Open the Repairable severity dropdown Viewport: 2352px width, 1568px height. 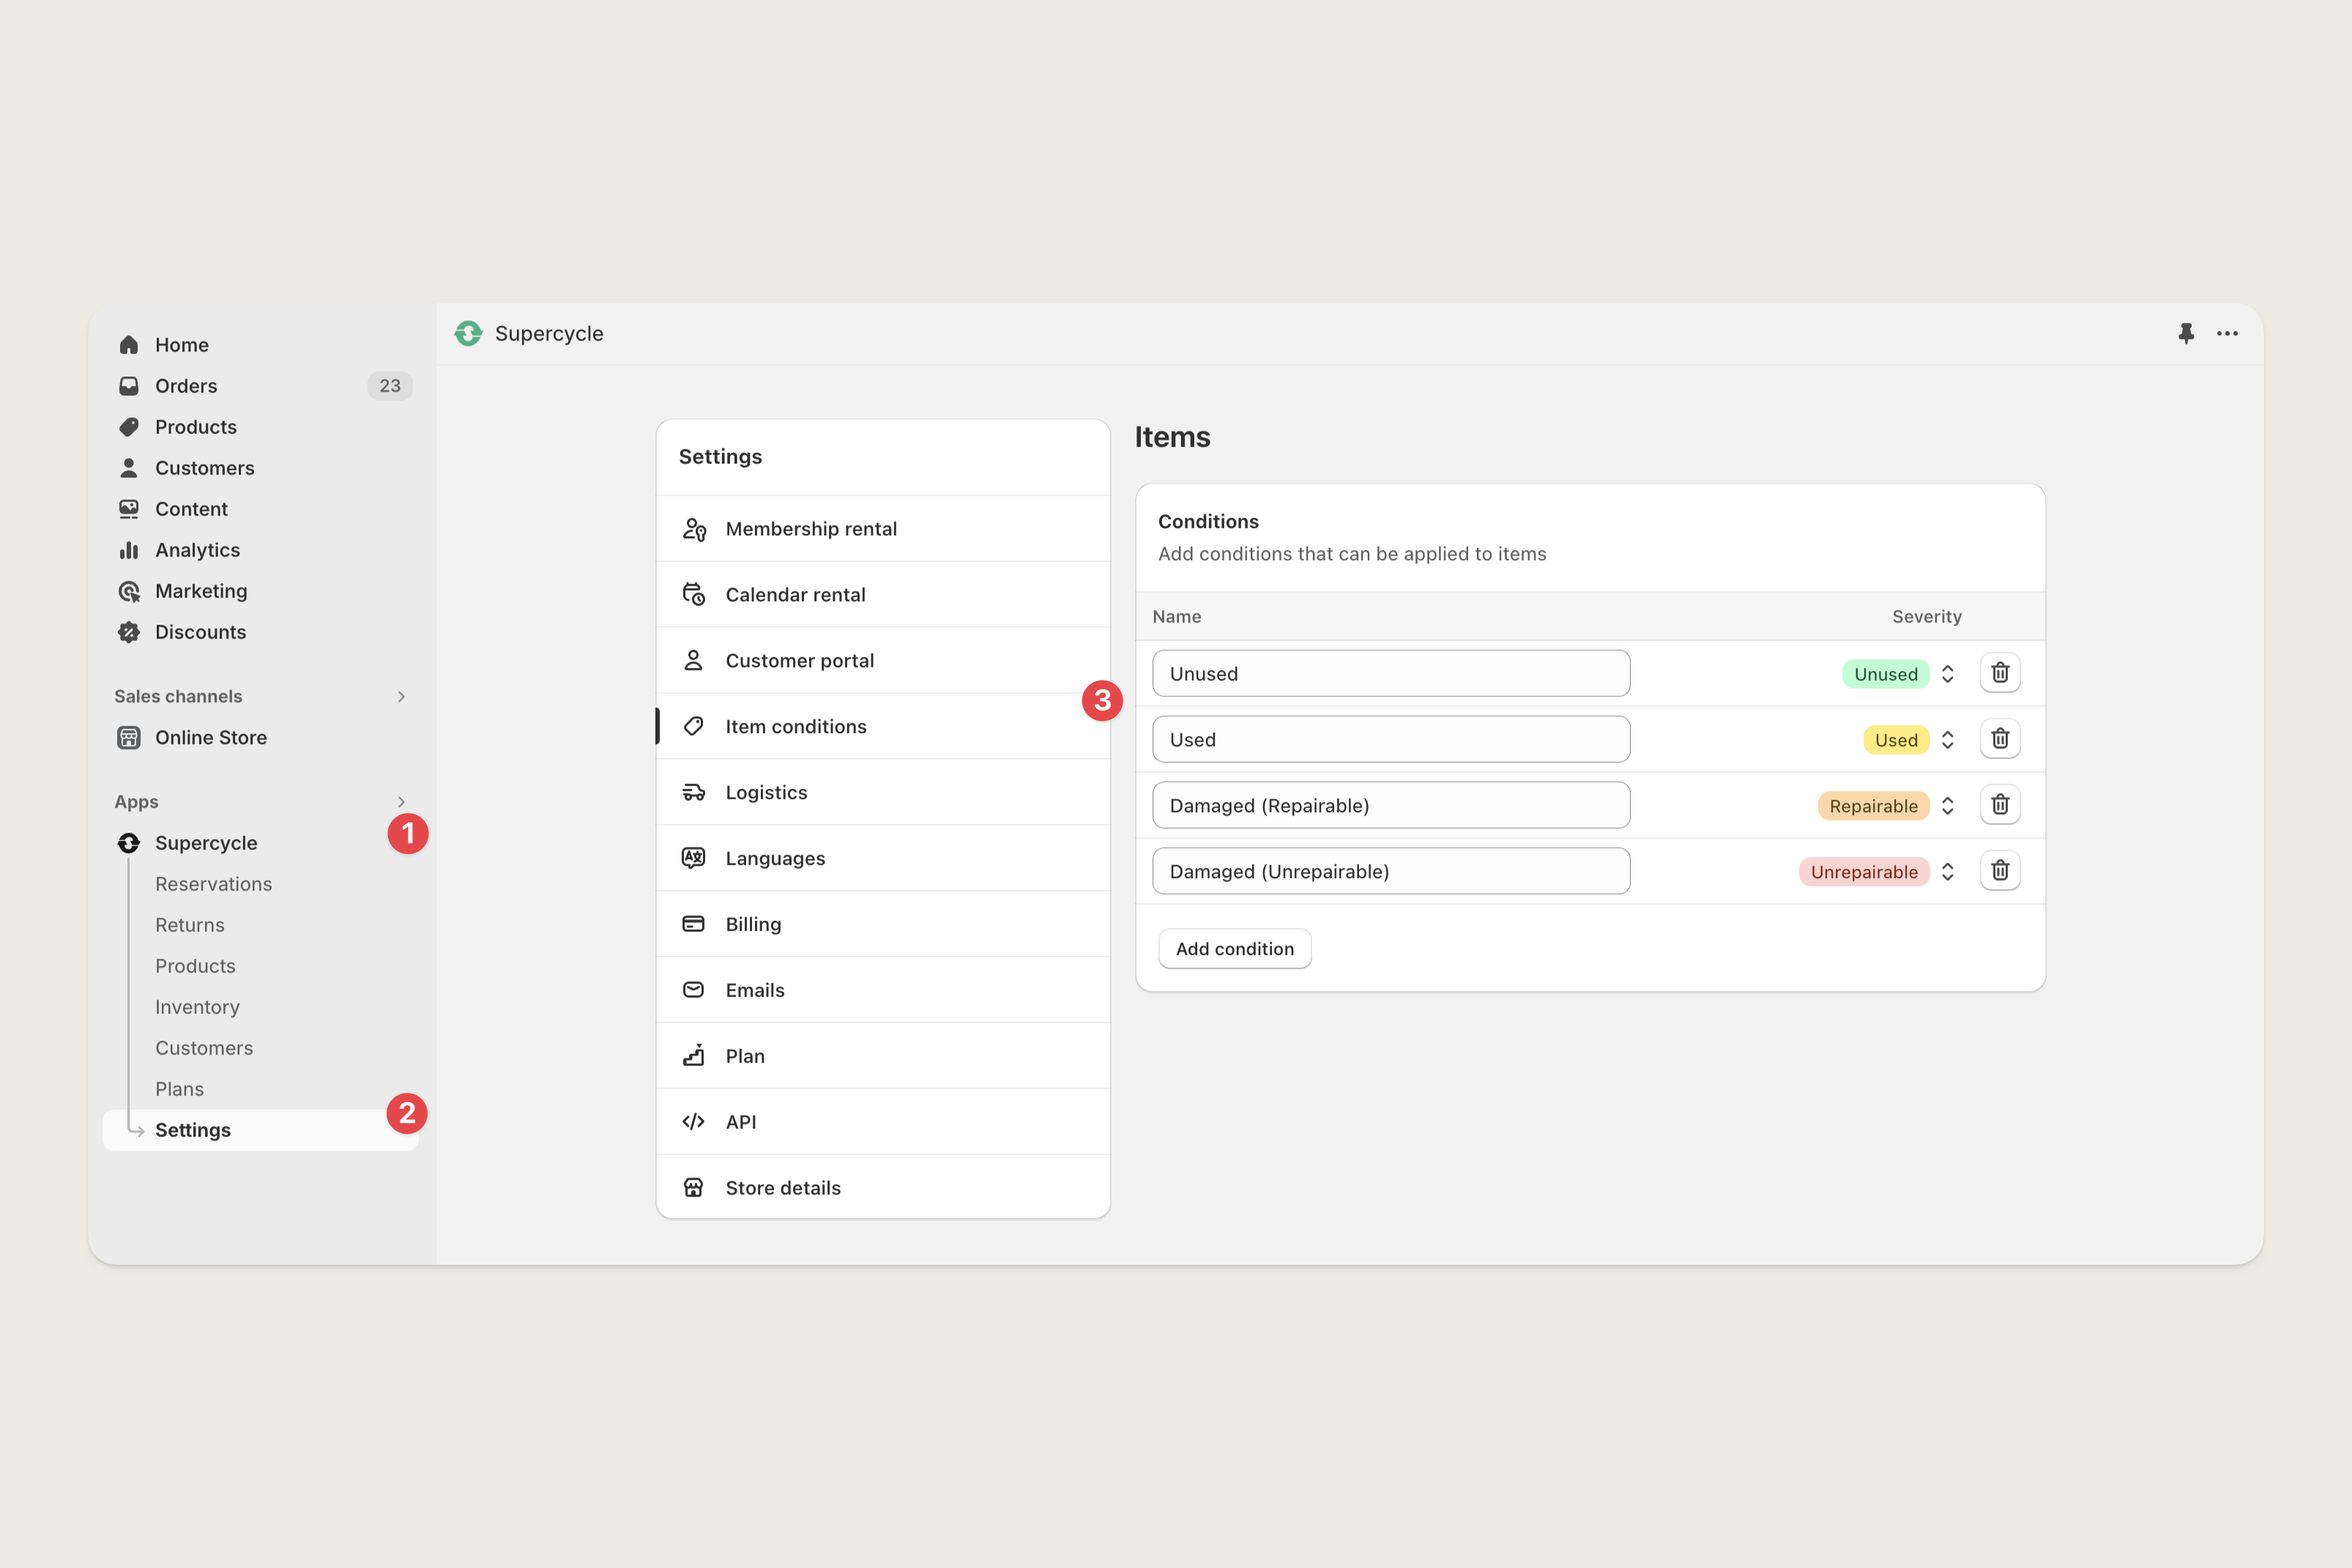point(1887,806)
